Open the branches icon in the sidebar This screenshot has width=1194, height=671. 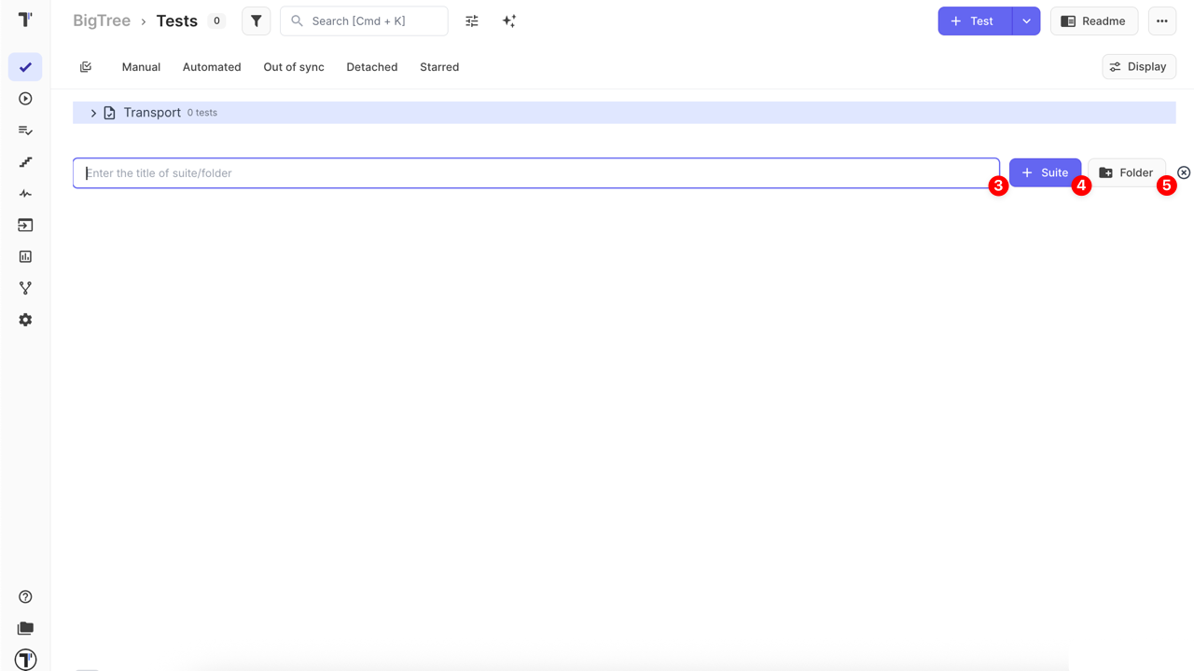pyautogui.click(x=24, y=288)
